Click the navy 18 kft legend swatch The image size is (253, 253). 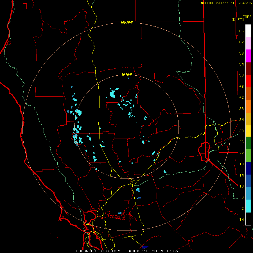[248, 168]
